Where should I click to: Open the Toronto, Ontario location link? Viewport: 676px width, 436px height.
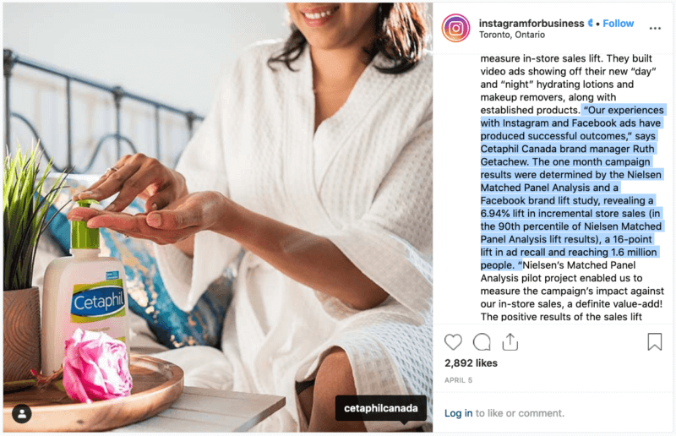click(x=512, y=35)
